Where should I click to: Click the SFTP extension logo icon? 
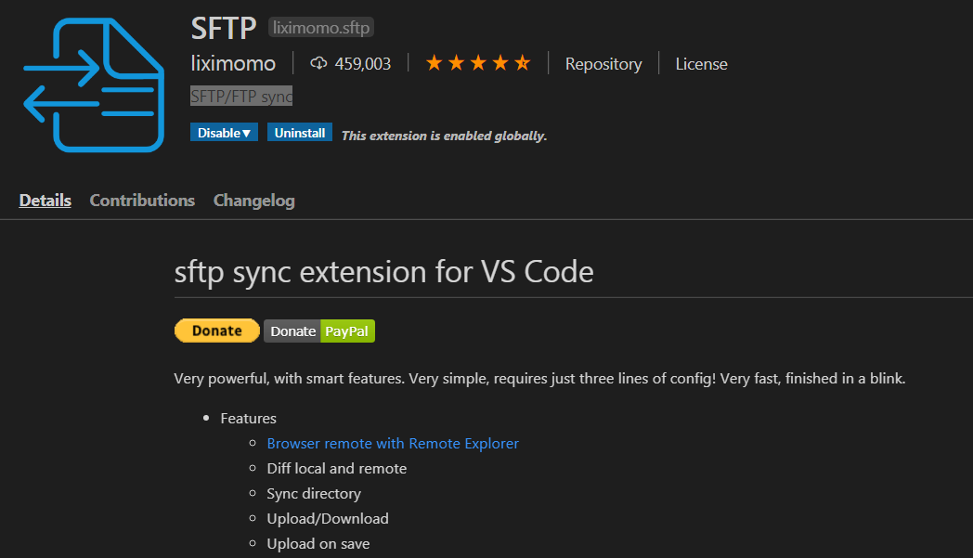[94, 84]
